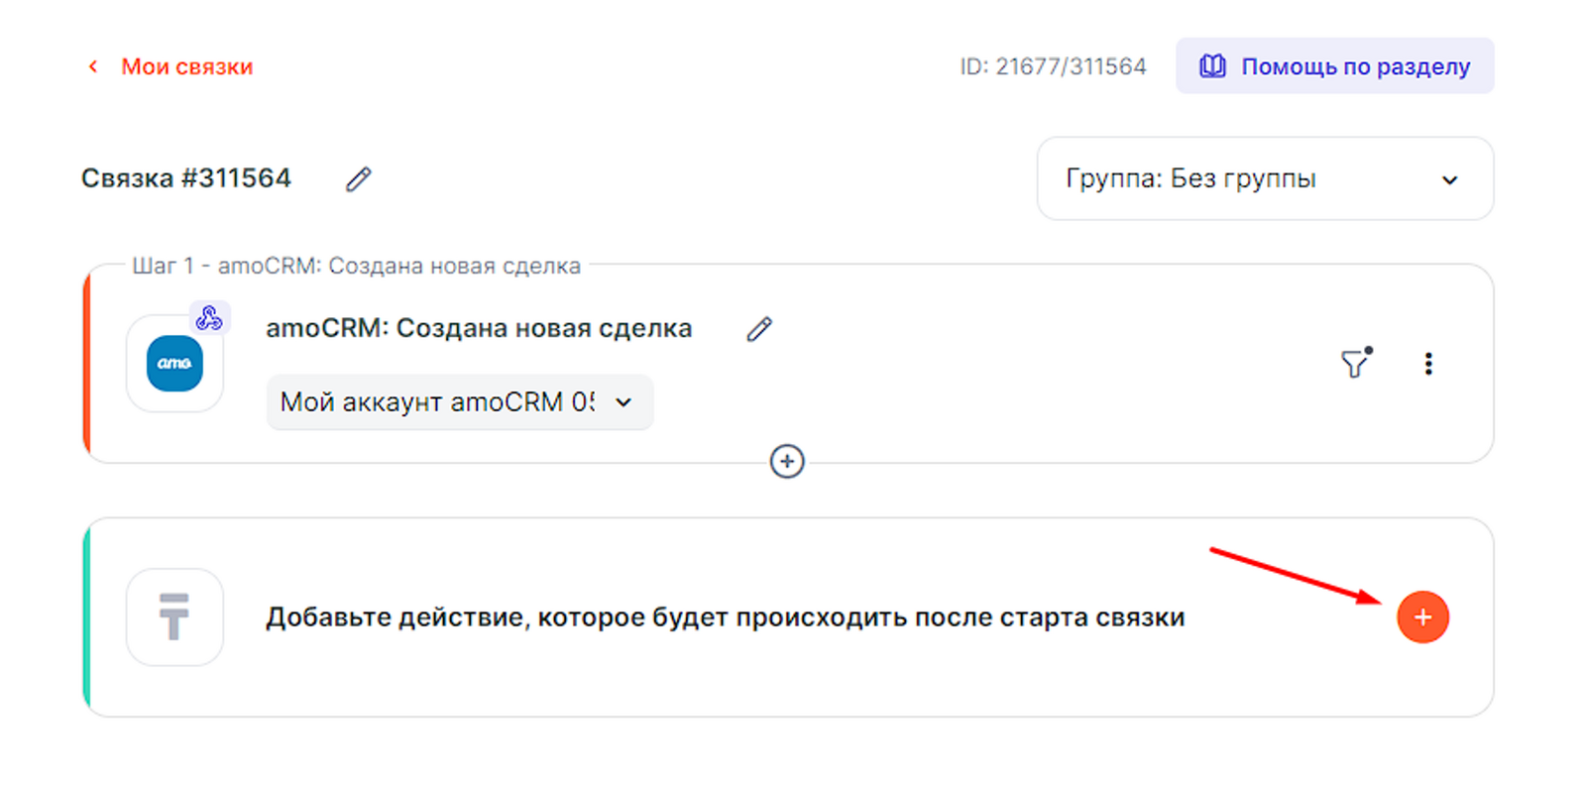Image resolution: width=1586 pixels, height=786 pixels.
Task: Click the ID: 21677/311564 label
Action: click(x=1053, y=66)
